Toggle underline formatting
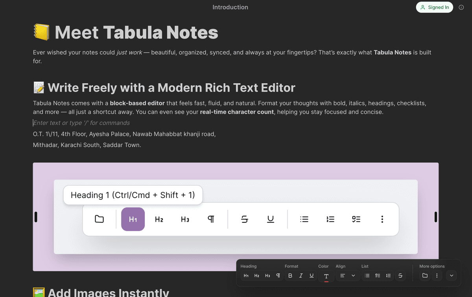 [x=311, y=275]
